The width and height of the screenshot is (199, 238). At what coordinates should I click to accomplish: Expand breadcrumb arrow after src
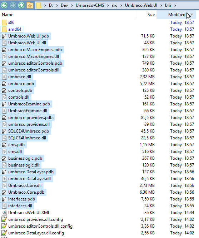tap(121, 5)
